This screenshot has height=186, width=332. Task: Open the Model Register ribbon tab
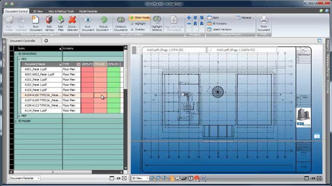click(x=88, y=11)
